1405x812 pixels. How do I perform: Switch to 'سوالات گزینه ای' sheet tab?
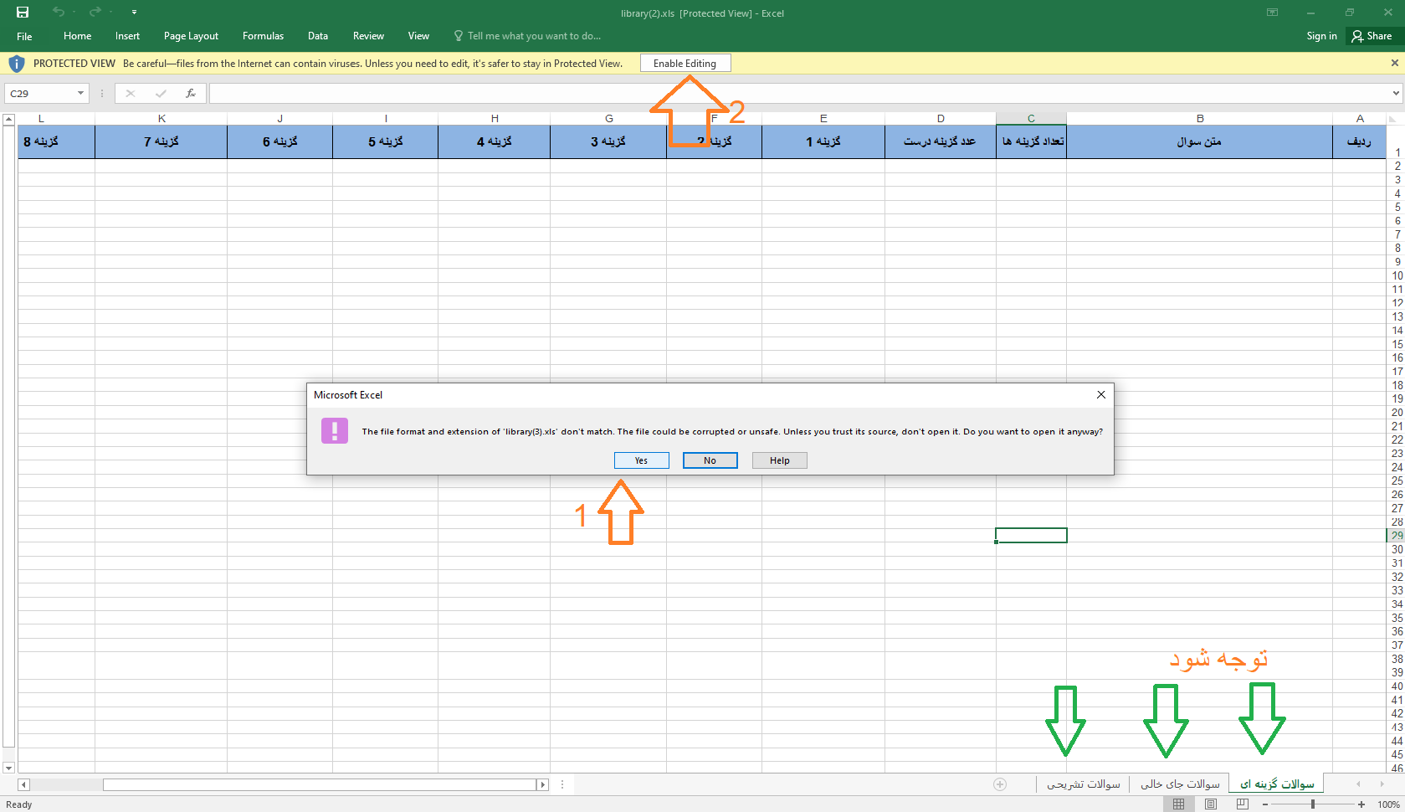tap(1276, 784)
